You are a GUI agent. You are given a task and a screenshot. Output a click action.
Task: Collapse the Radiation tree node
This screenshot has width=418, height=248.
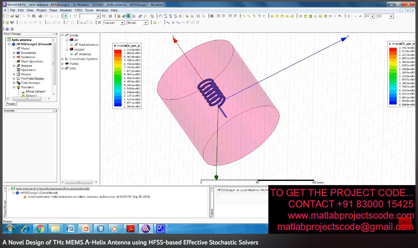coord(14,87)
